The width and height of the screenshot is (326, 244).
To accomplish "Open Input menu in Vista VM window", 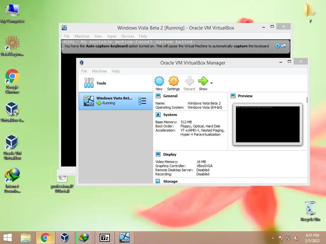I will tap(112, 36).
